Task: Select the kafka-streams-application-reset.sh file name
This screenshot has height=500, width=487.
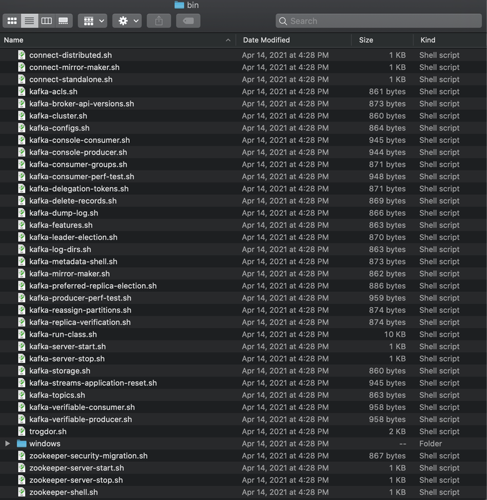Action: pos(93,383)
